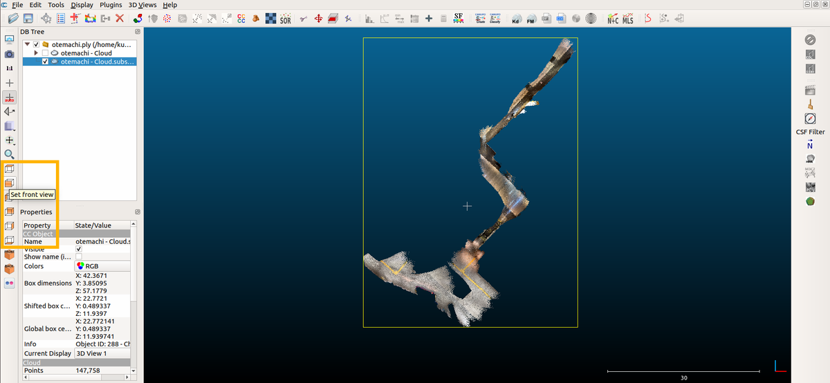The width and height of the screenshot is (830, 383).
Task: Open the Colors RGB dropdown
Action: [102, 266]
